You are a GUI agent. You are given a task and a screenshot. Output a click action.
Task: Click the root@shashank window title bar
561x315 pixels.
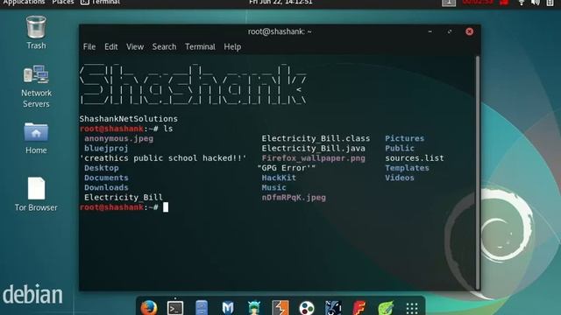click(x=280, y=31)
